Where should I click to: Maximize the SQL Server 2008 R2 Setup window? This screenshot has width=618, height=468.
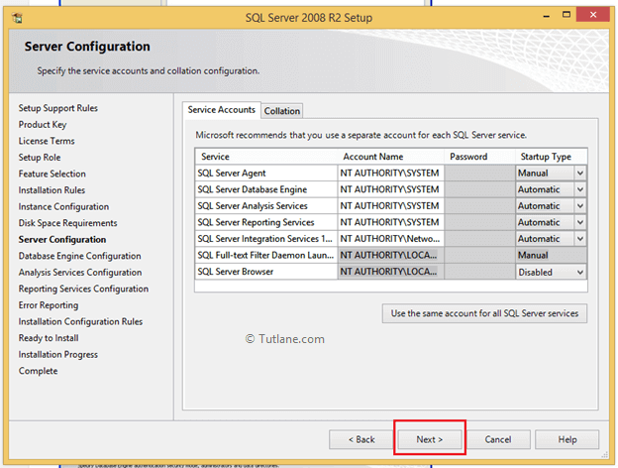(566, 15)
